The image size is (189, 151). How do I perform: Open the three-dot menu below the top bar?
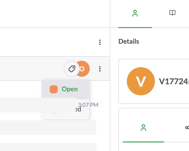pyautogui.click(x=100, y=42)
